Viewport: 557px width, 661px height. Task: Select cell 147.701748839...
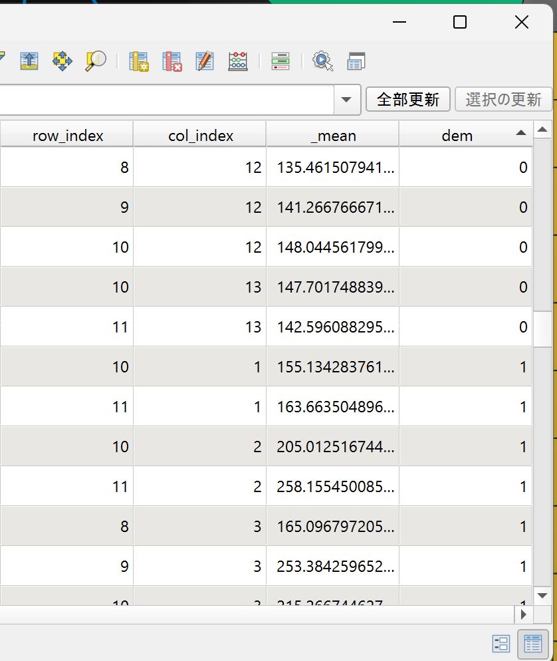coord(333,287)
